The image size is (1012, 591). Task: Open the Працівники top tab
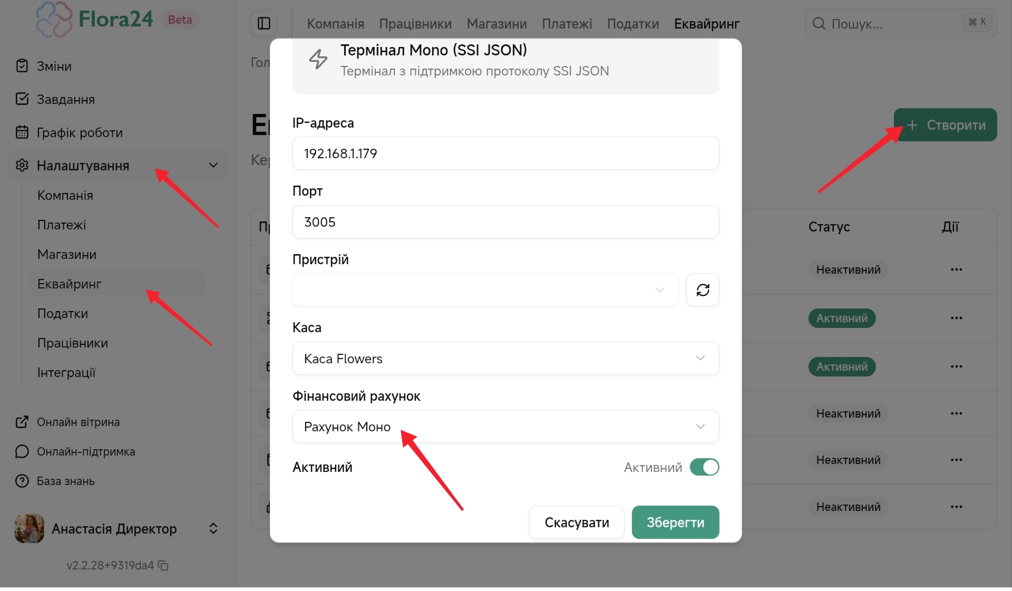coord(415,24)
